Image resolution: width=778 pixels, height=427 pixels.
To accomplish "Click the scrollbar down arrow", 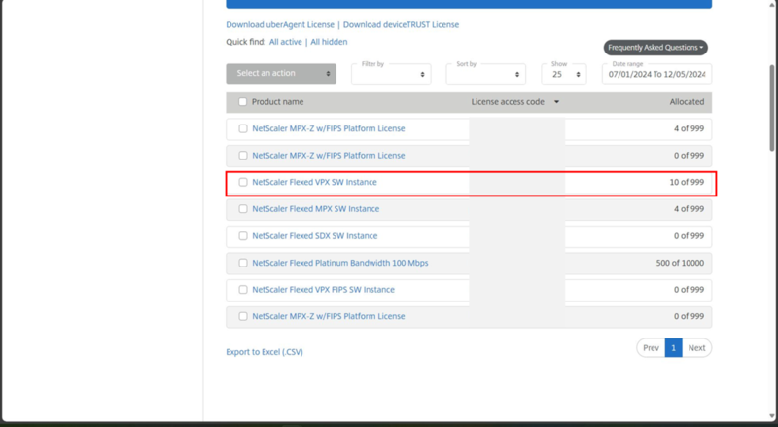I will tap(772, 416).
